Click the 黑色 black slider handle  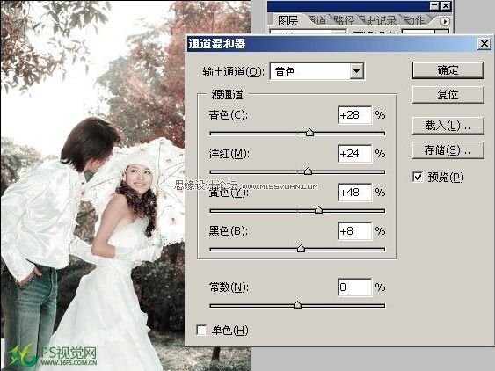point(302,249)
